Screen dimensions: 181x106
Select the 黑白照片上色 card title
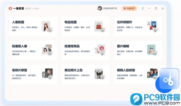coord(74,70)
